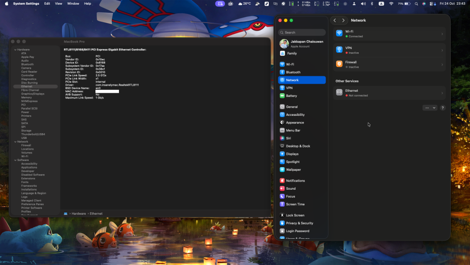
Task: Open General settings in the sidebar
Action: click(x=302, y=107)
